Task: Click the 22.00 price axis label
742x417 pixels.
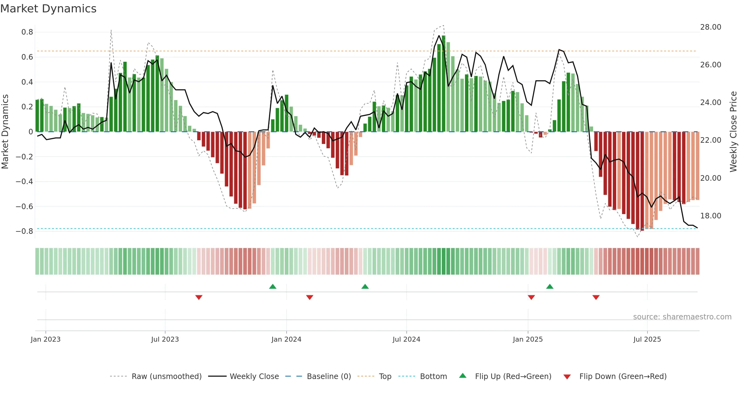Action: click(711, 140)
